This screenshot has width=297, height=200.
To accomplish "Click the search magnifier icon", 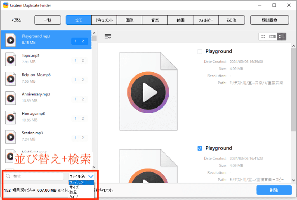I will click(8, 176).
